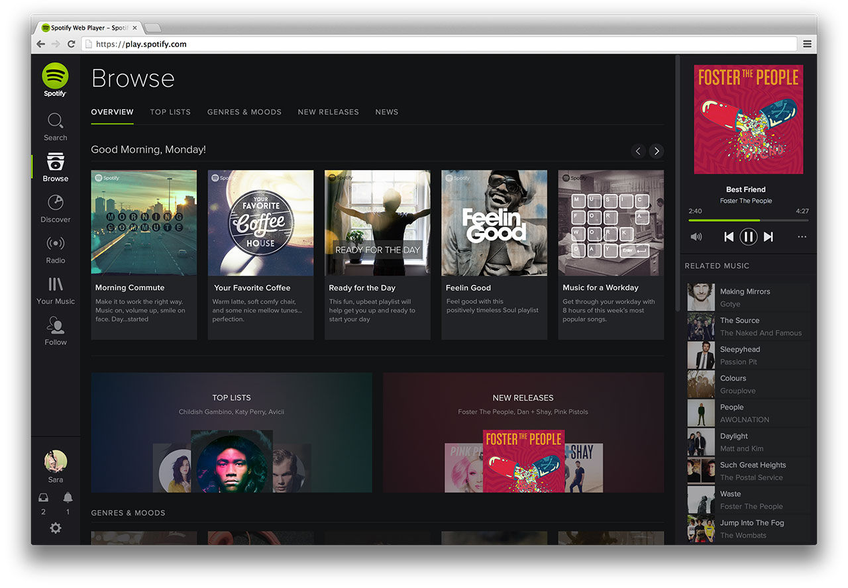Open the Follow icon in sidebar
The width and height of the screenshot is (848, 588).
[x=56, y=325]
